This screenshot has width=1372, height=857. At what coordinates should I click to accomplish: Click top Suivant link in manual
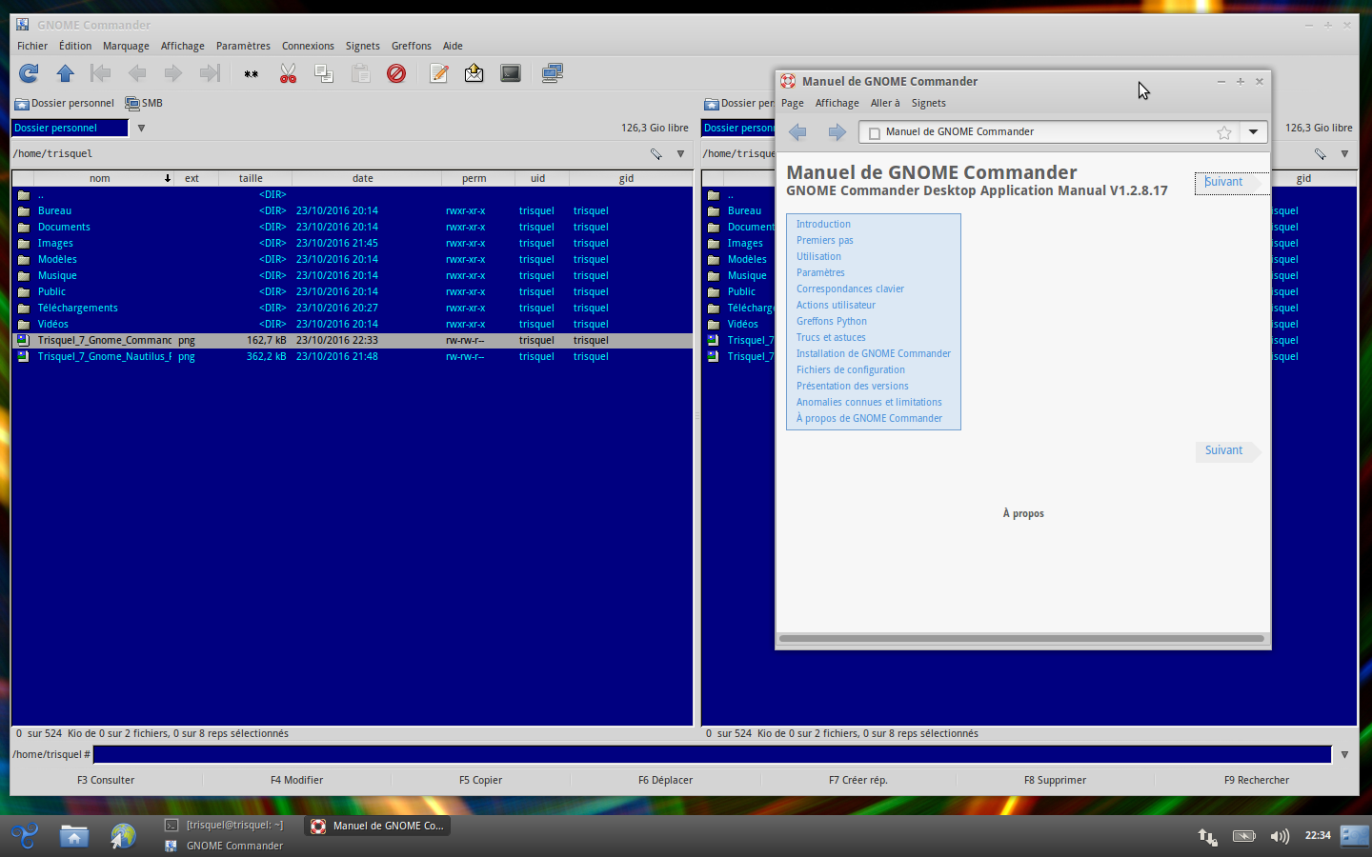click(x=1223, y=182)
